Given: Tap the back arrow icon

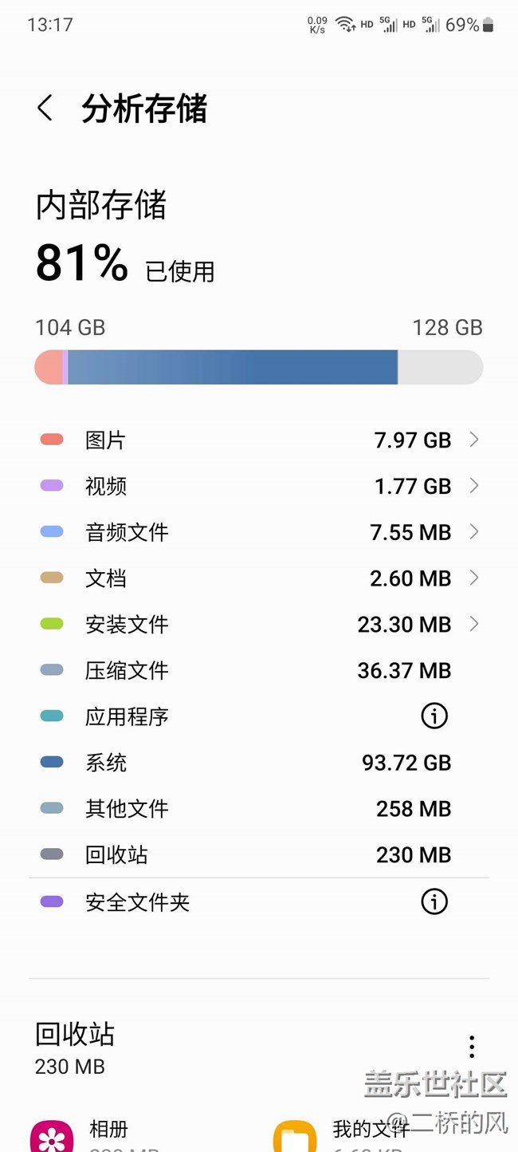Looking at the screenshot, I should tap(45, 108).
